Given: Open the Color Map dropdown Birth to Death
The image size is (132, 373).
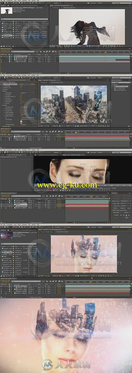Looking at the screenshot, I should point(27,119).
